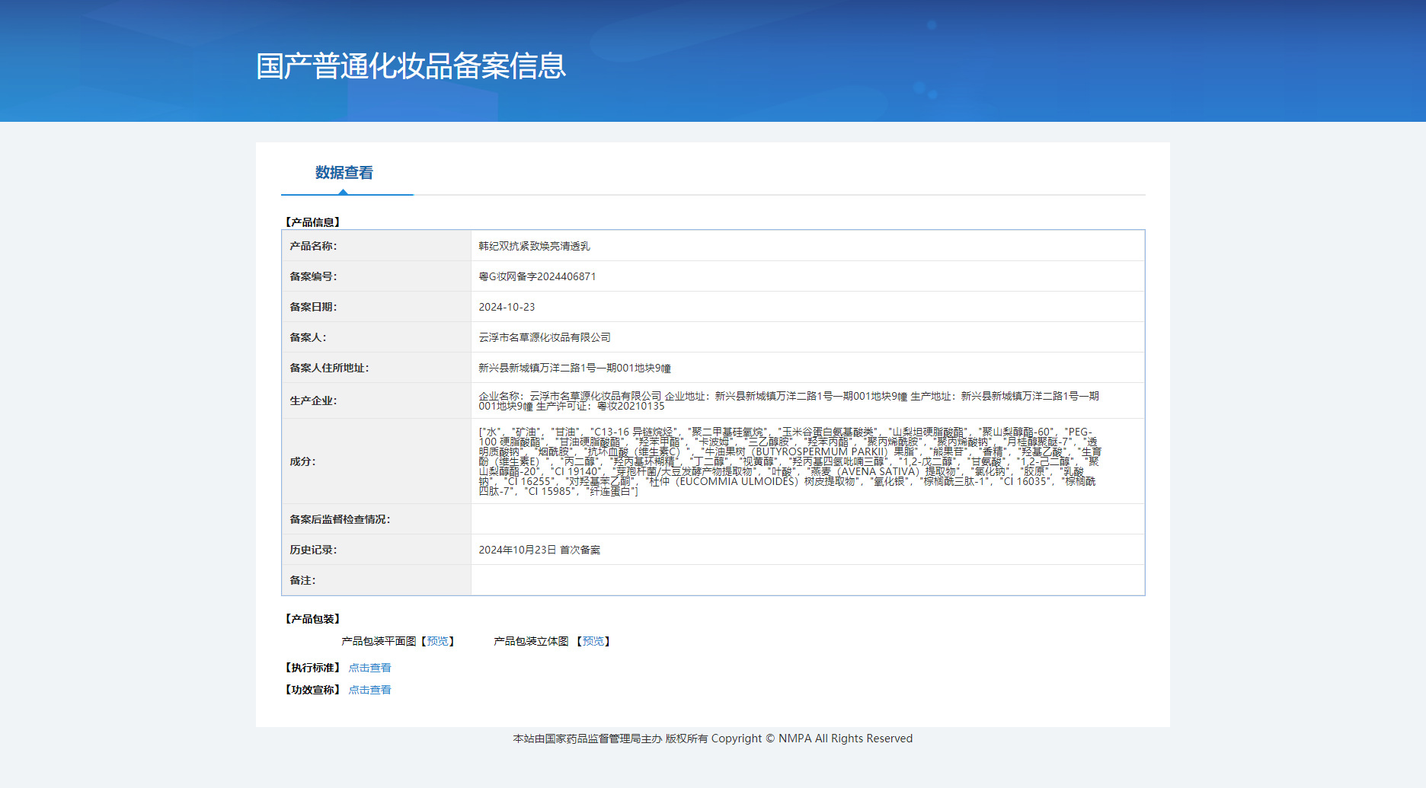This screenshot has height=788, width=1426.
Task: Click the 【产品包装】 section heading
Action: point(312,619)
